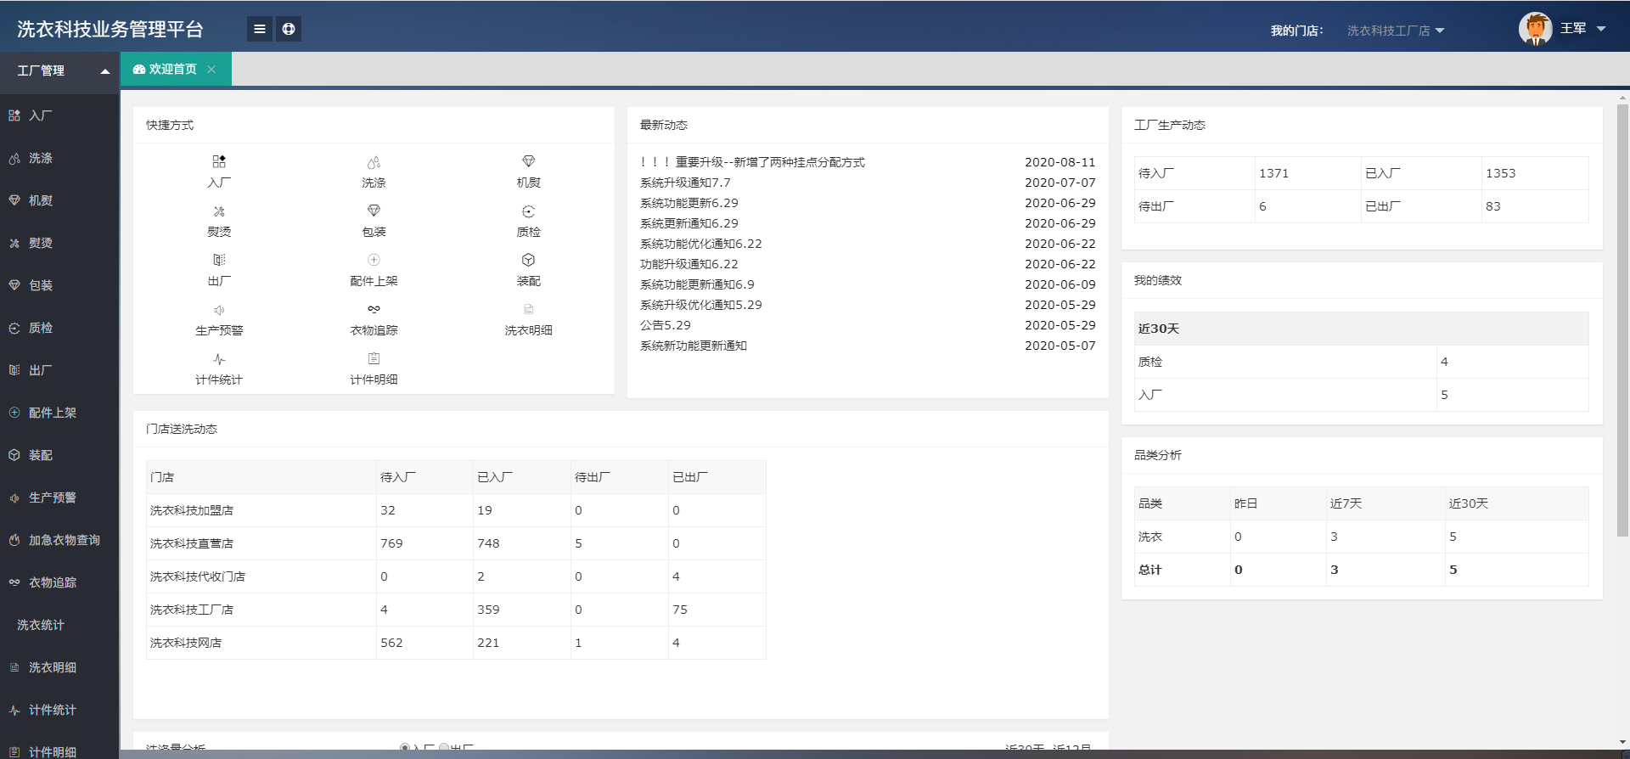Open the 洗衣科技工厂店 store dropdown

[x=1395, y=31]
